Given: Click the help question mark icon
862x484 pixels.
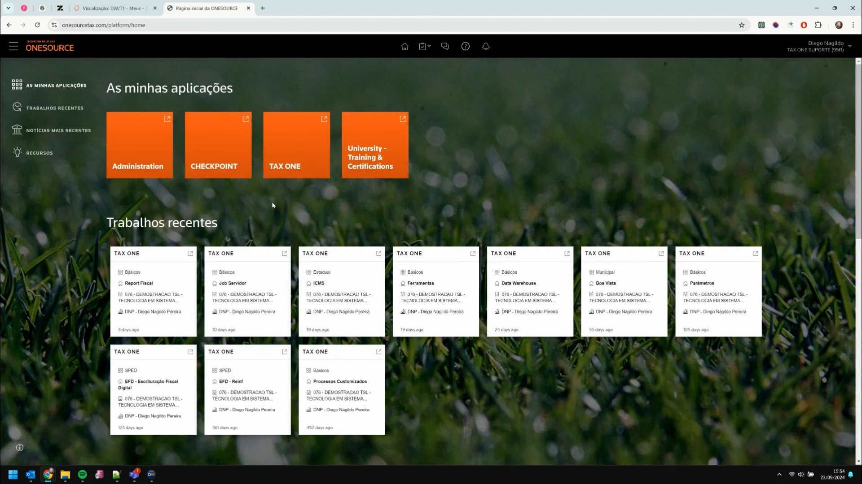Looking at the screenshot, I should pyautogui.click(x=466, y=46).
